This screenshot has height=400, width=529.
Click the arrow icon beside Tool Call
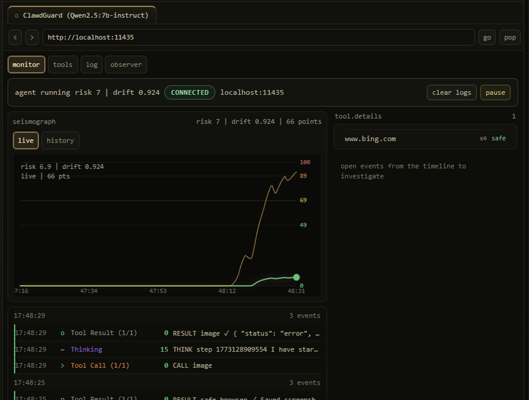[x=62, y=365]
